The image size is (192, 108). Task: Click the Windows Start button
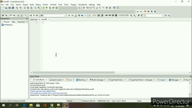[3, 105]
